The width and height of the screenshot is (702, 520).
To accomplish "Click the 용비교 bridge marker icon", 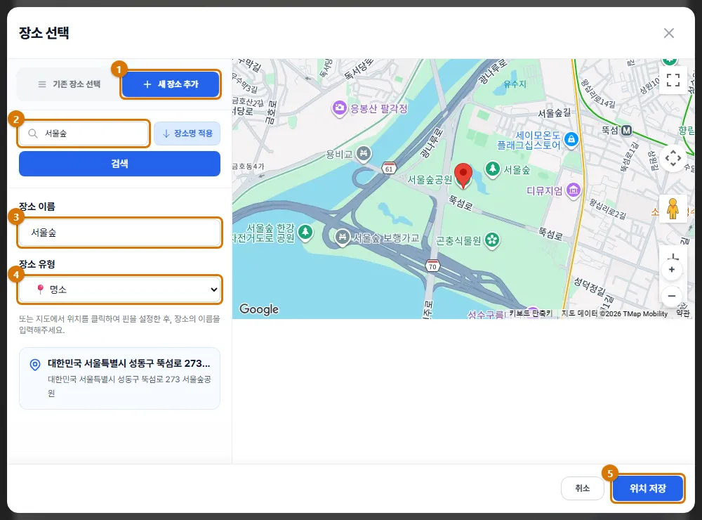I will coord(364,154).
